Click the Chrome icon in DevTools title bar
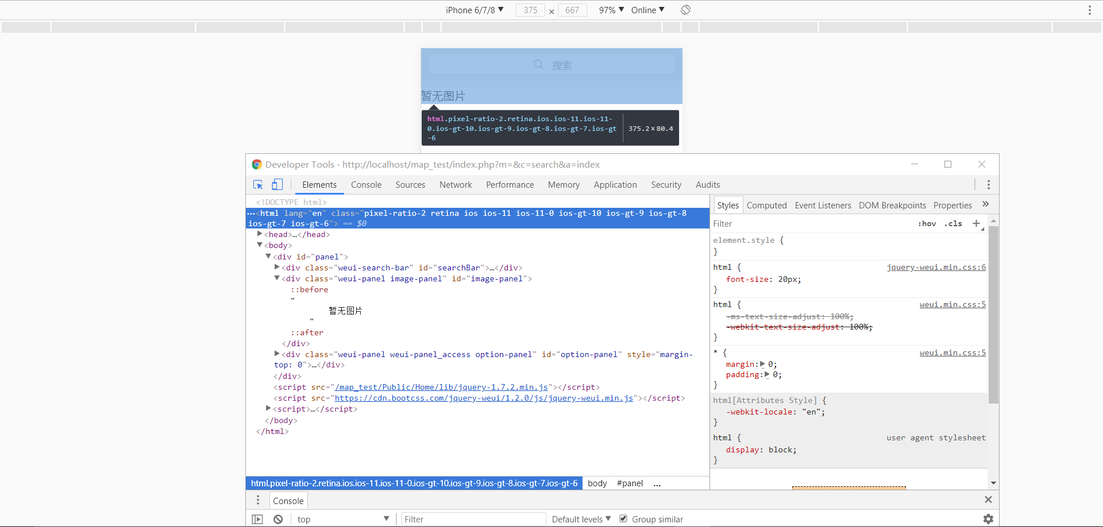The image size is (1103, 527). pyautogui.click(x=257, y=164)
